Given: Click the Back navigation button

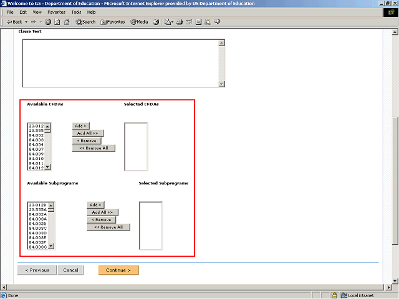Looking at the screenshot, I should tap(14, 22).
